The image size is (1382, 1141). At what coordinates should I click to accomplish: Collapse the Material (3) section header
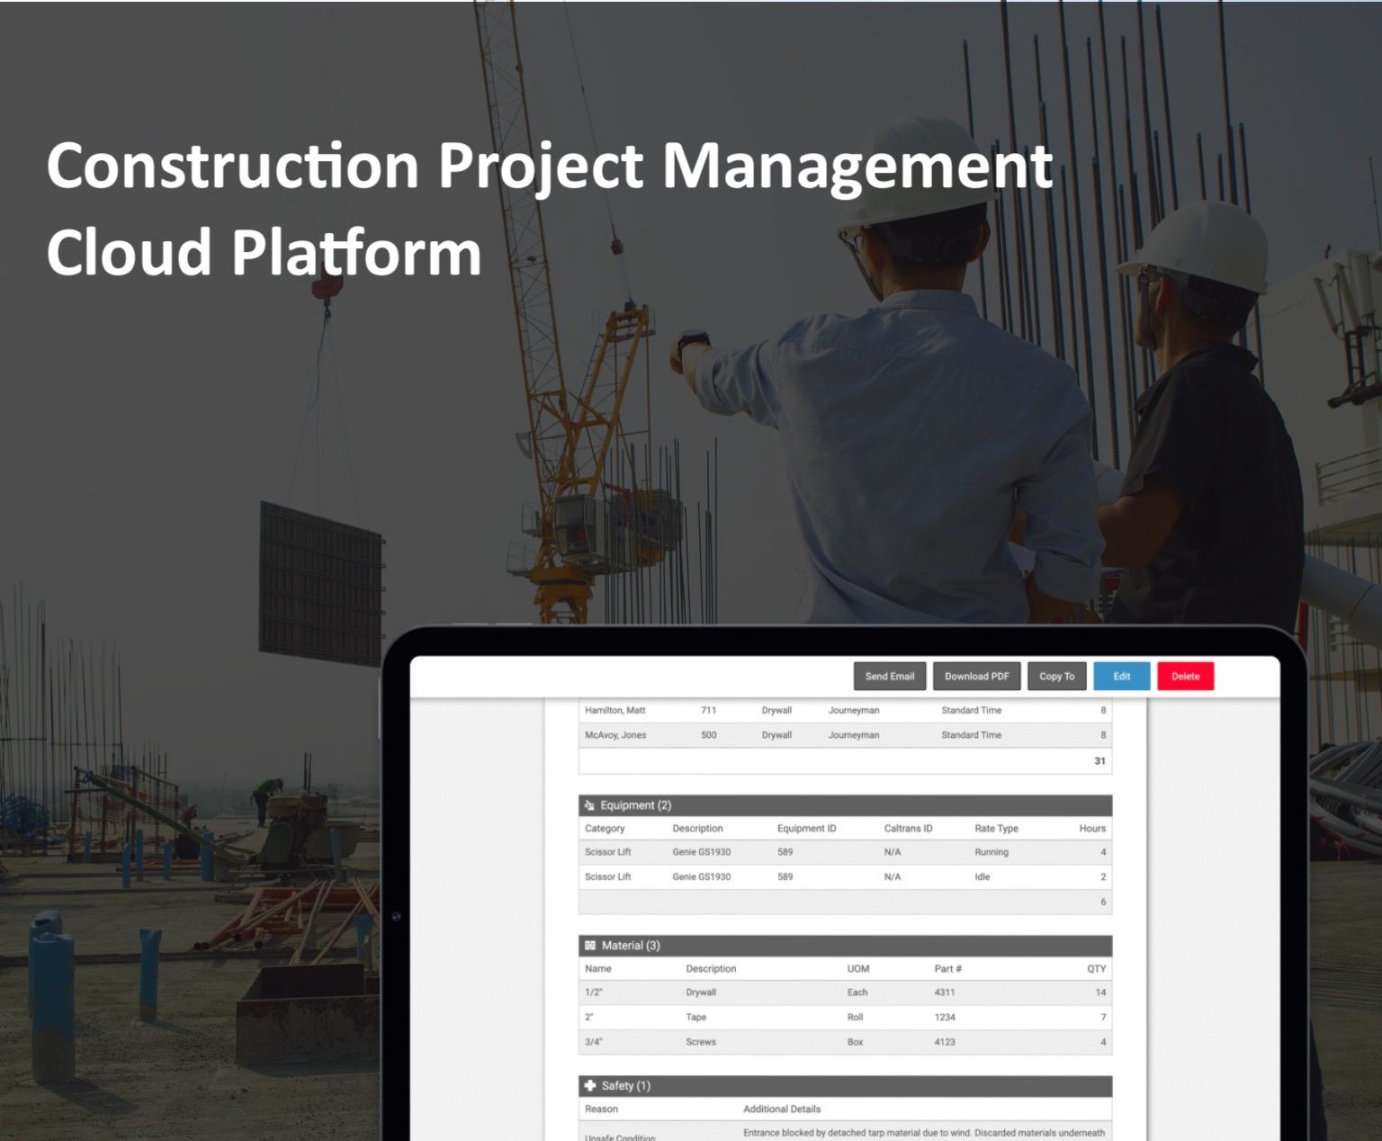pos(844,946)
